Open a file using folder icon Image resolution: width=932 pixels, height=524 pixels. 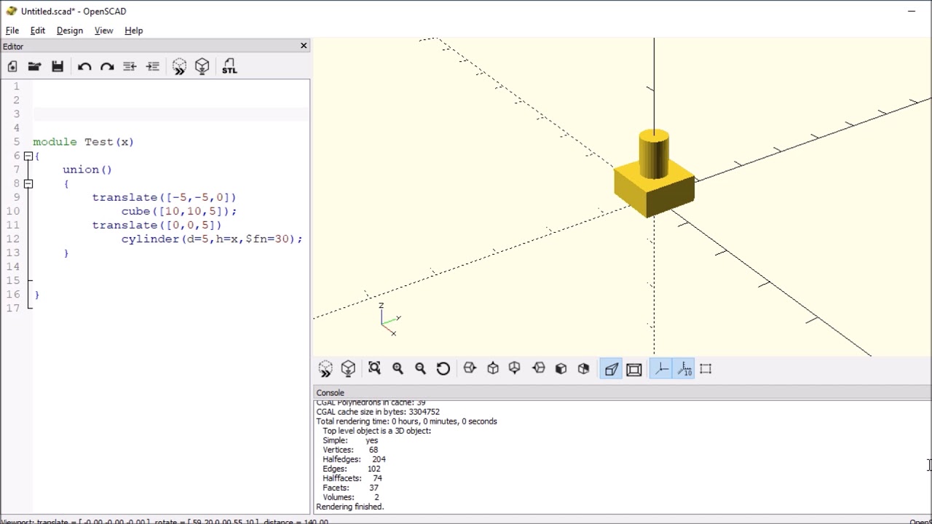click(34, 67)
